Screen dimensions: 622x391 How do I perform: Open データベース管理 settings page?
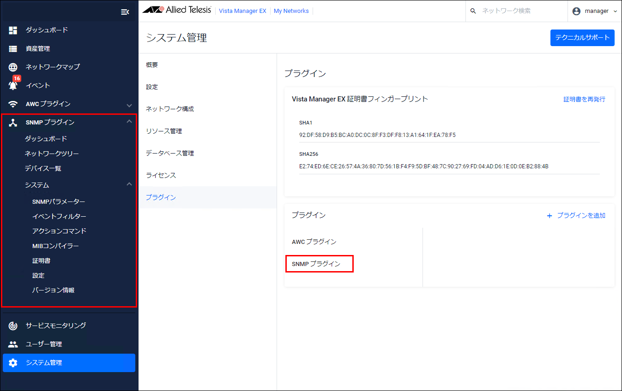(169, 153)
